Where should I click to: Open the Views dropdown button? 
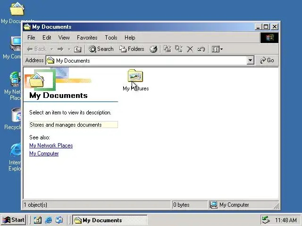point(217,49)
